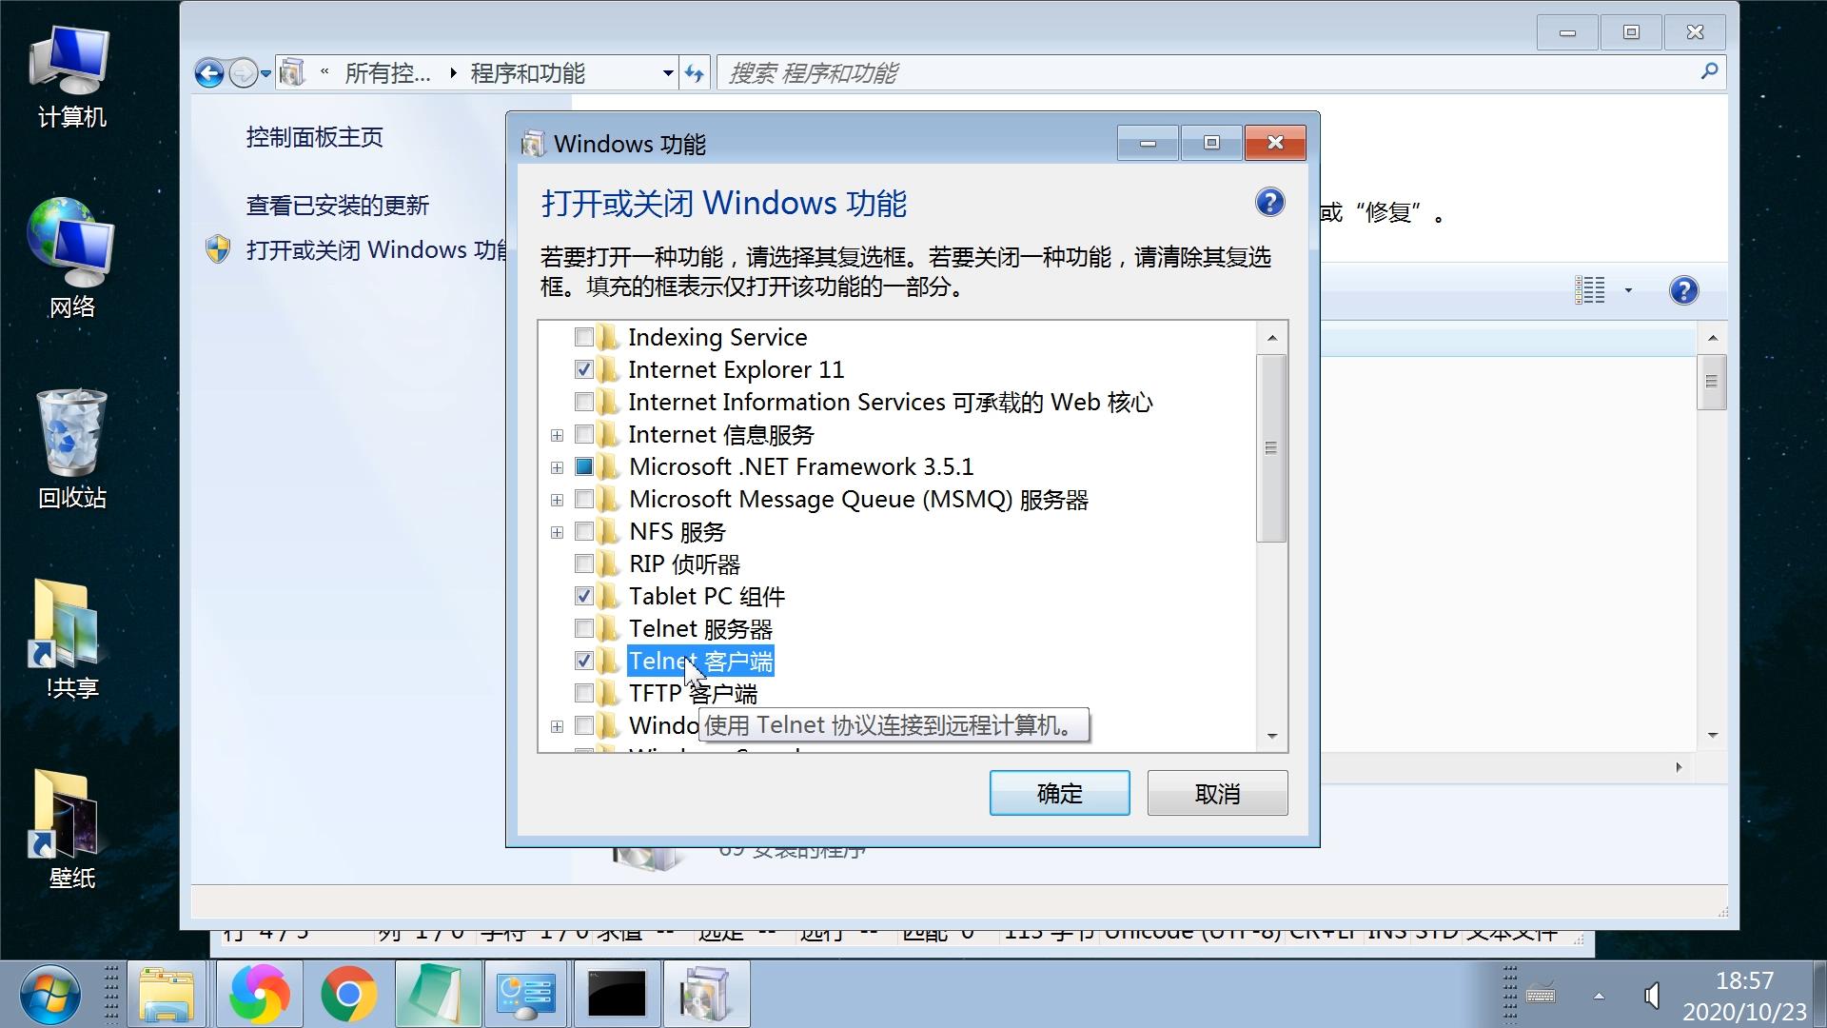Click the Forward arrow in Control Panel window

tap(244, 73)
